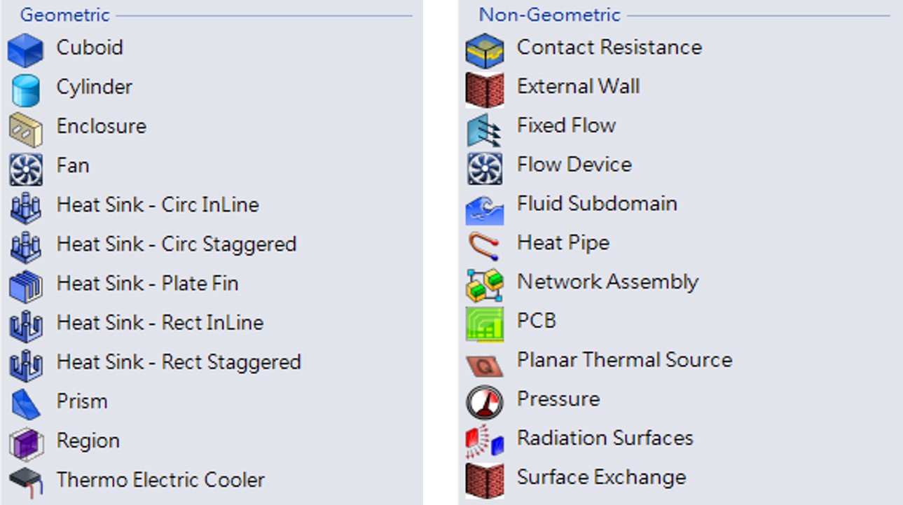Select the blue Cuboid icon
Image resolution: width=903 pixels, height=505 pixels.
pyautogui.click(x=26, y=50)
